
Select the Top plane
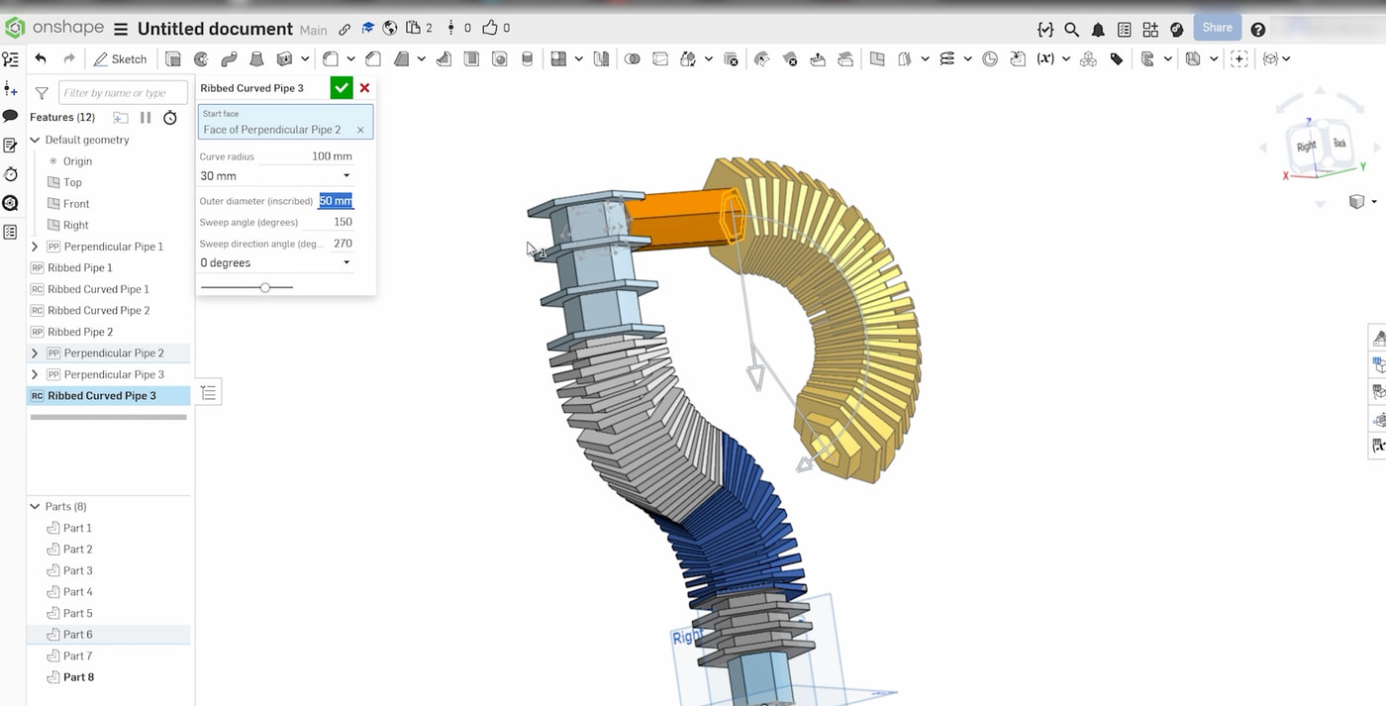pos(72,182)
